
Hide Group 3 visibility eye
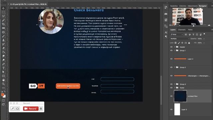(171, 84)
